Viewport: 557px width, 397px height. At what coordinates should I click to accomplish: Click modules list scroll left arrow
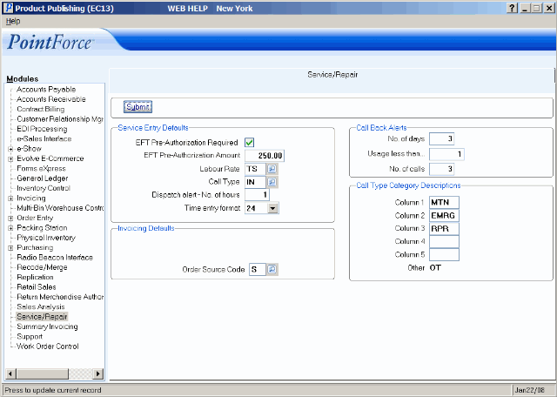point(10,373)
